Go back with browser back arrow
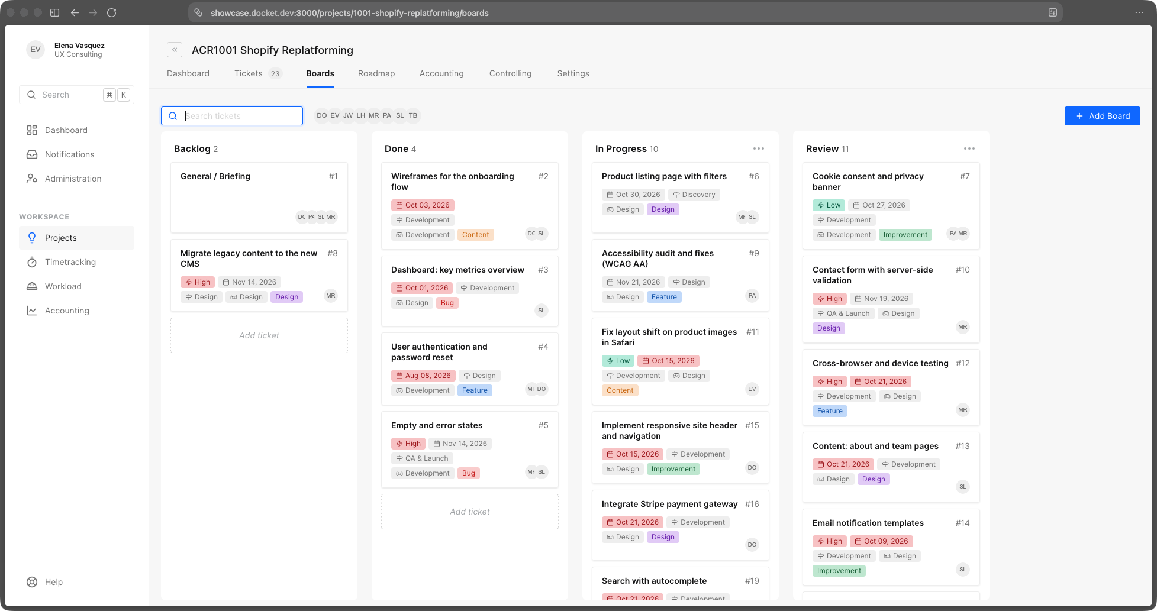 pyautogui.click(x=75, y=12)
